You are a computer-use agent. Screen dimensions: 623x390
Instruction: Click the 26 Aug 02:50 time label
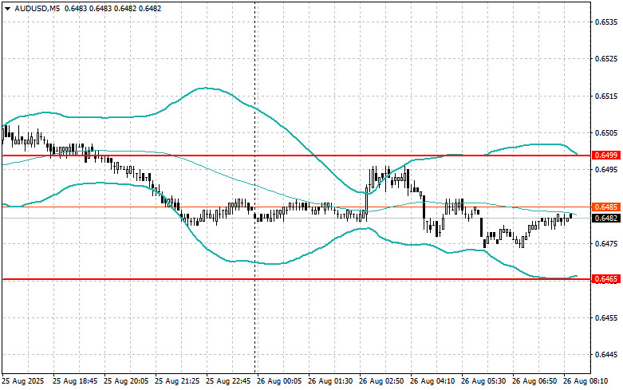tap(381, 381)
